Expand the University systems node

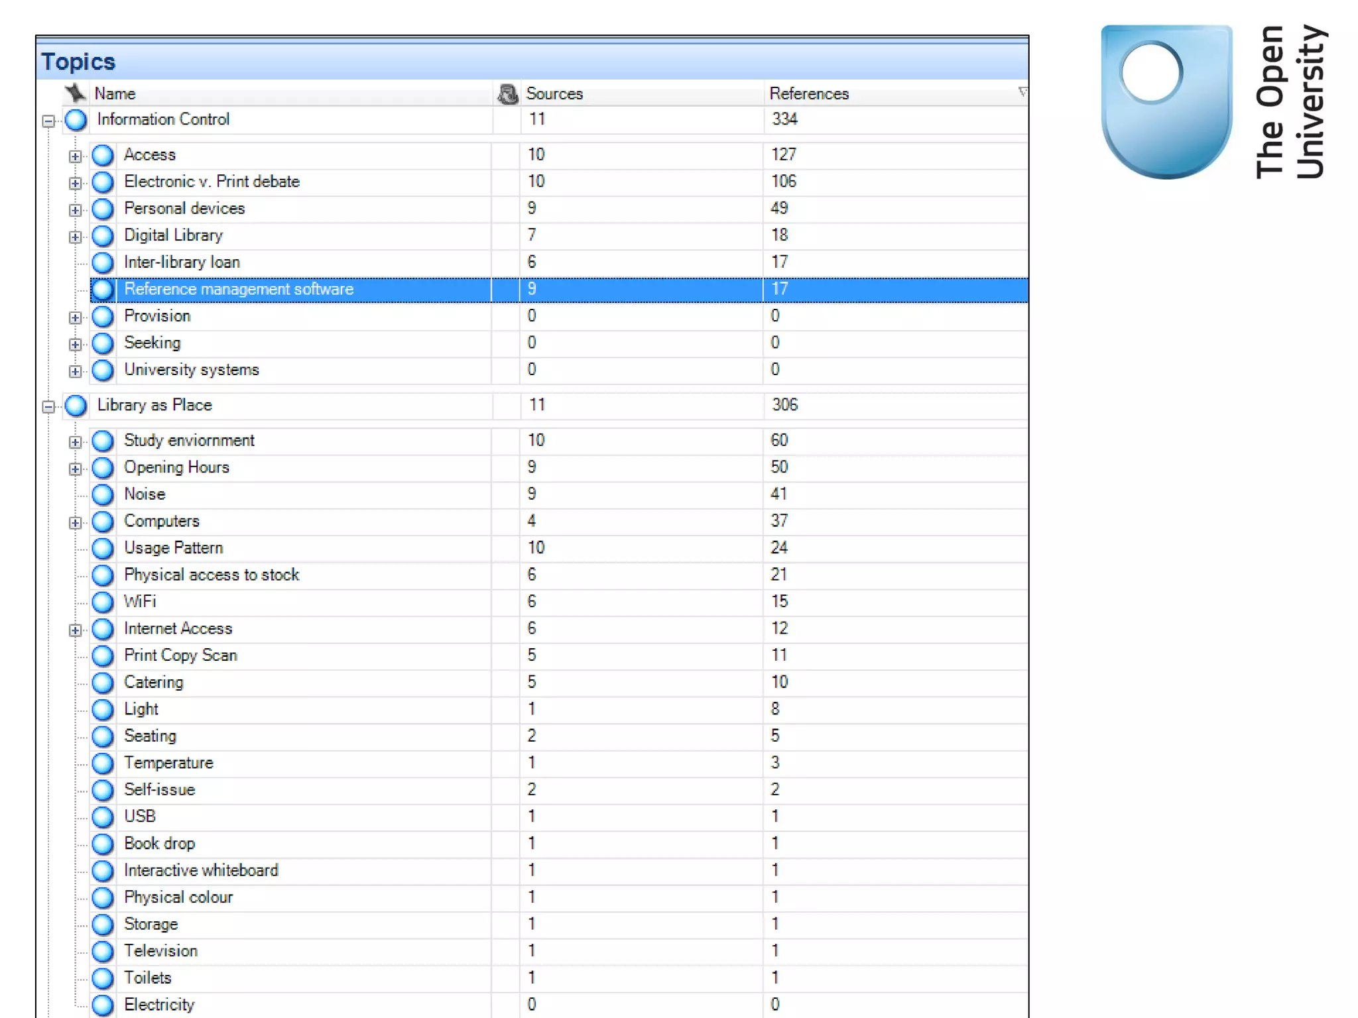pos(76,371)
